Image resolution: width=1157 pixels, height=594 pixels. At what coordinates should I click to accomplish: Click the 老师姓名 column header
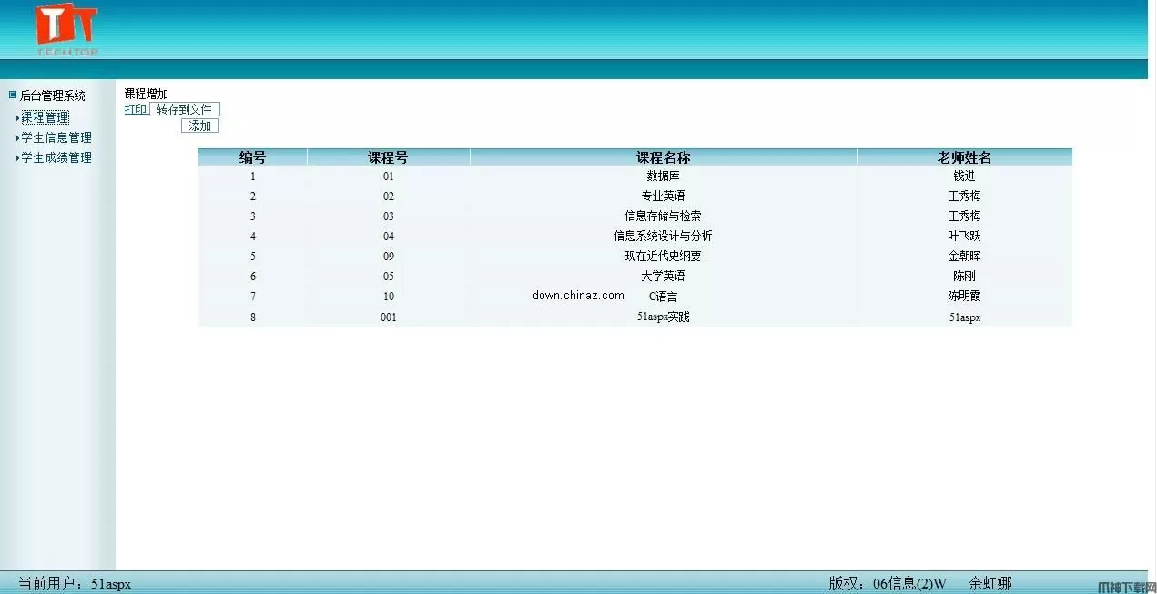pyautogui.click(x=964, y=156)
